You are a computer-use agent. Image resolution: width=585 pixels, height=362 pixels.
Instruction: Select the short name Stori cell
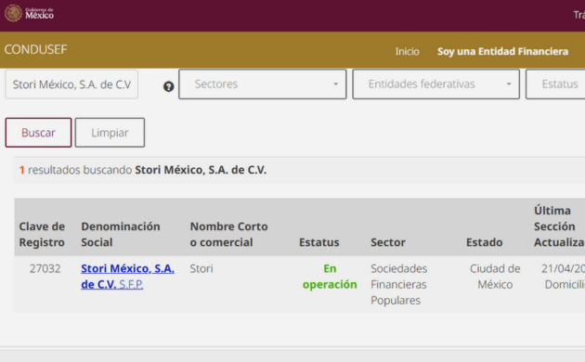(x=201, y=268)
